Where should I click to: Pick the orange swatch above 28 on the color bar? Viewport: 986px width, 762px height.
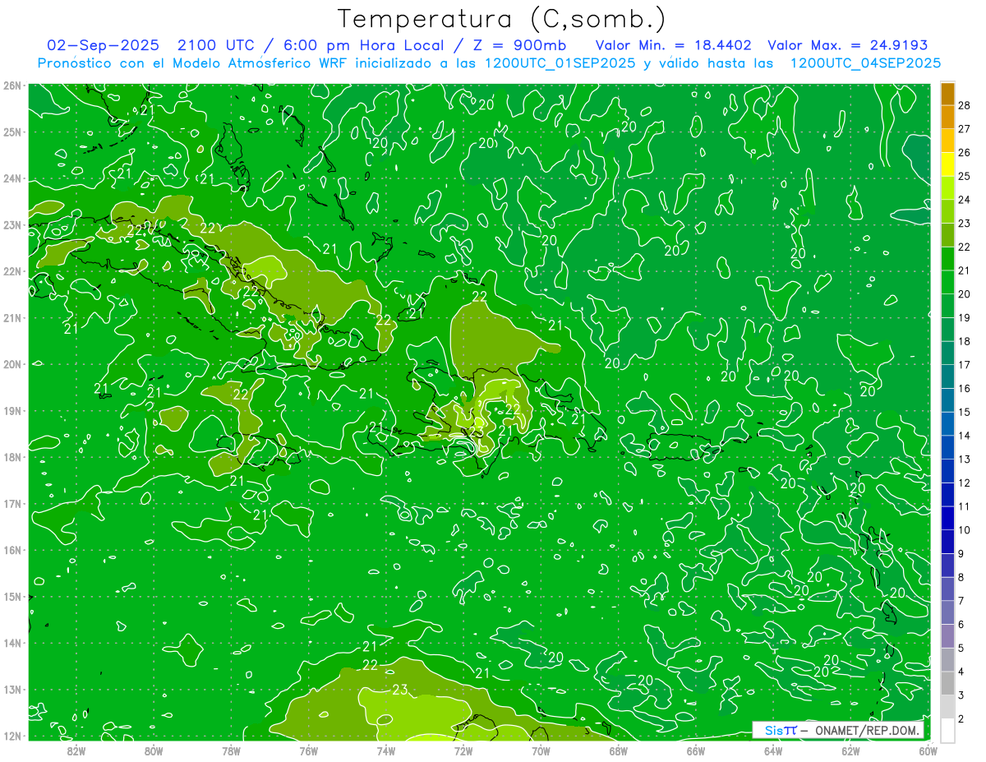947,94
